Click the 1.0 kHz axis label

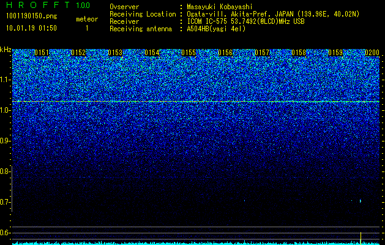point(5,111)
